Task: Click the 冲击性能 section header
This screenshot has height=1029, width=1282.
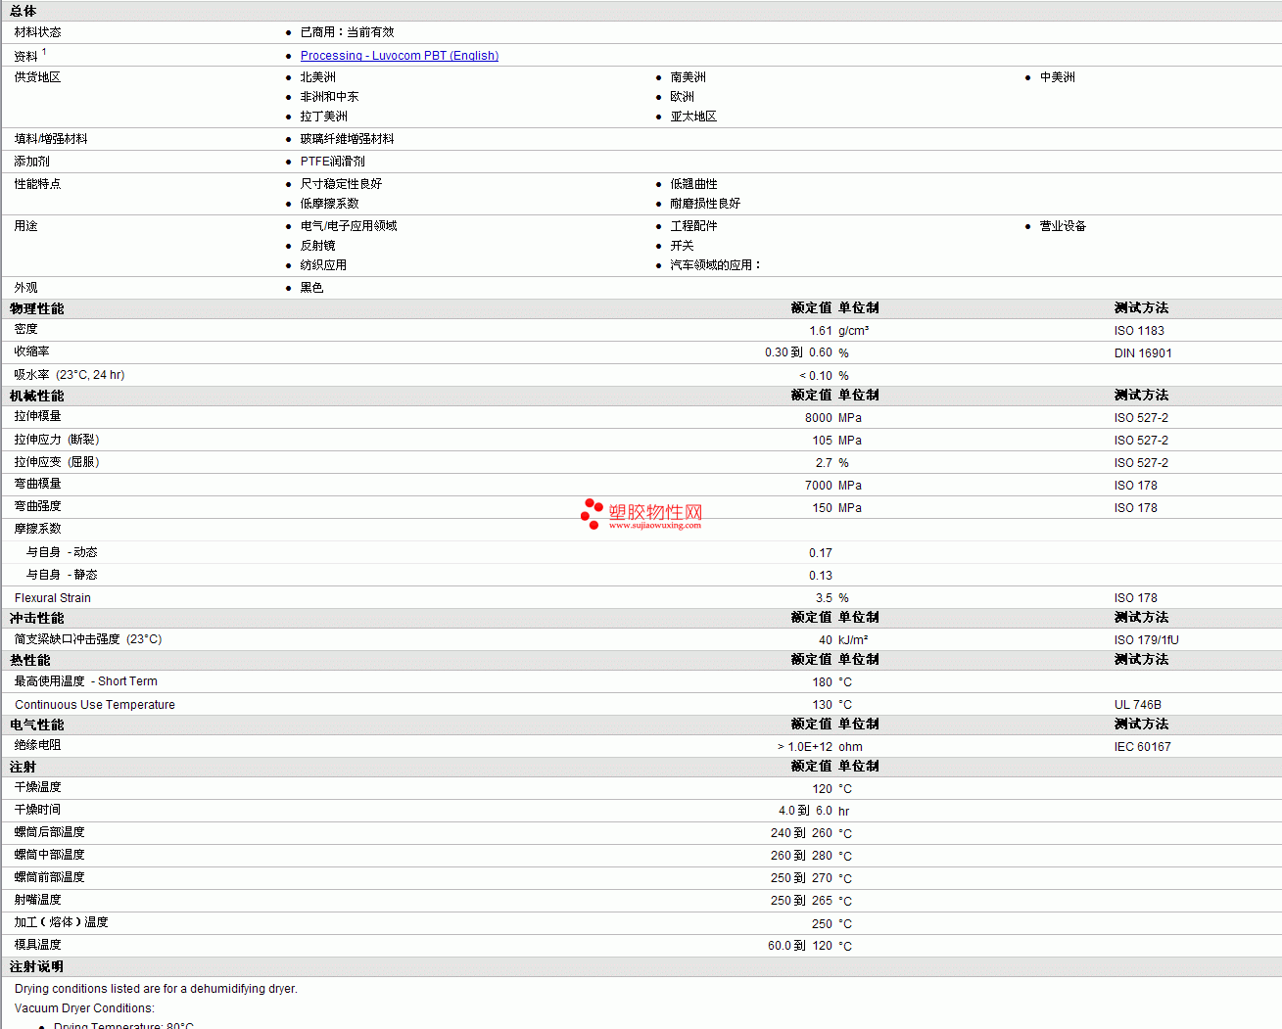Action: (37, 618)
